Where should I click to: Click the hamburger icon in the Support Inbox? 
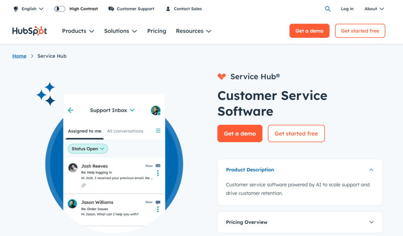pos(158,131)
